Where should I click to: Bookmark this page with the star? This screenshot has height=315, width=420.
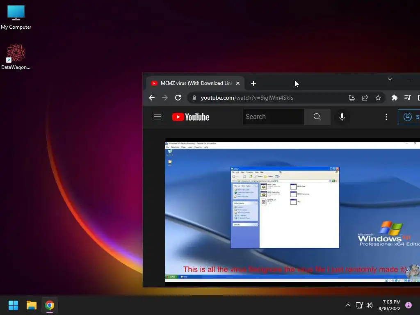pyautogui.click(x=378, y=98)
